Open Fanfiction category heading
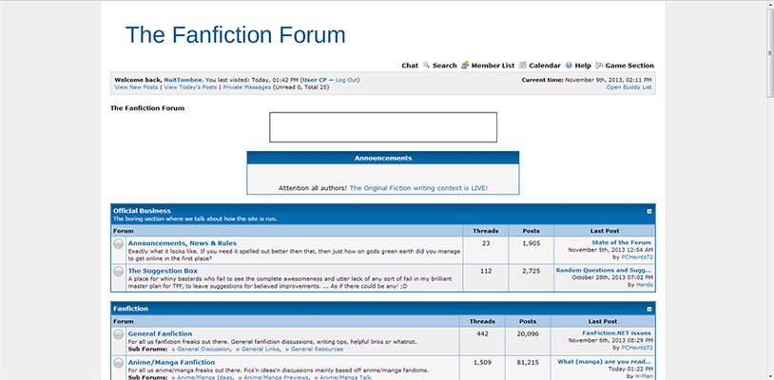Screen dimensions: 774x380 (x=131, y=309)
